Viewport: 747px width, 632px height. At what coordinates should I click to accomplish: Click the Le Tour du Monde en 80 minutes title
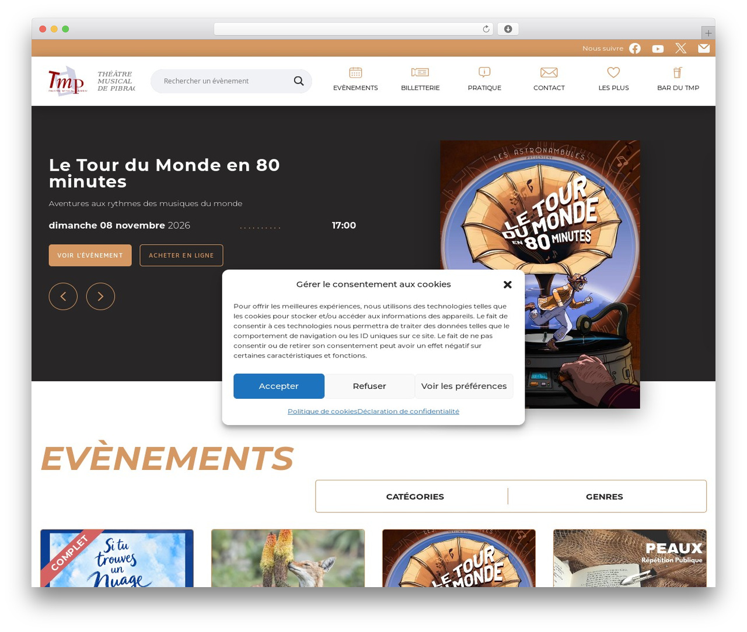(x=165, y=173)
